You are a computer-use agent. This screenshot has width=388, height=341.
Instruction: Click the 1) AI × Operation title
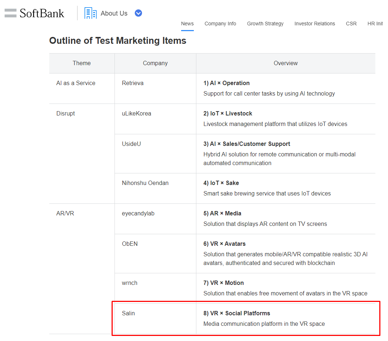click(x=226, y=83)
